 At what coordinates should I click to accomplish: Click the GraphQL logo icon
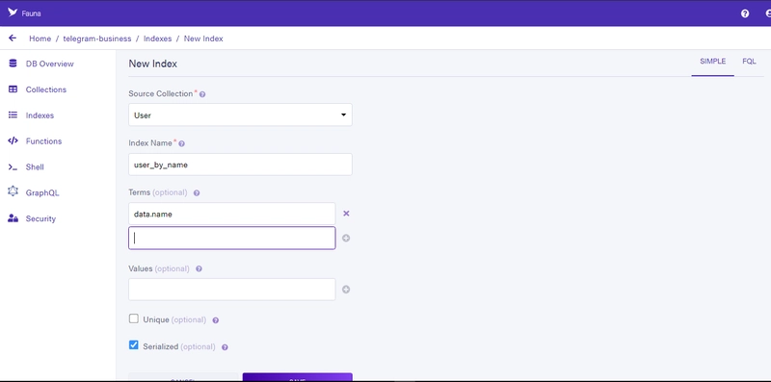13,191
